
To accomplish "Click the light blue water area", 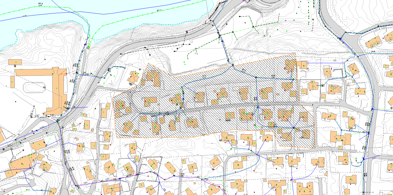I will [105, 13].
